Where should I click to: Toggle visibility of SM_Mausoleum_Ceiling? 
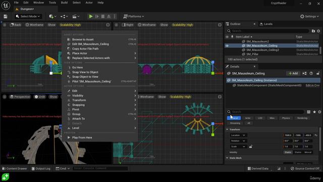click(x=227, y=46)
